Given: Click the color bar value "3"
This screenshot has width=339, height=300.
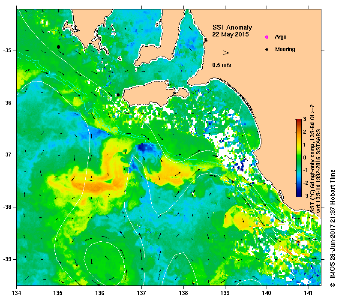Looking at the screenshot, I should point(305,119).
